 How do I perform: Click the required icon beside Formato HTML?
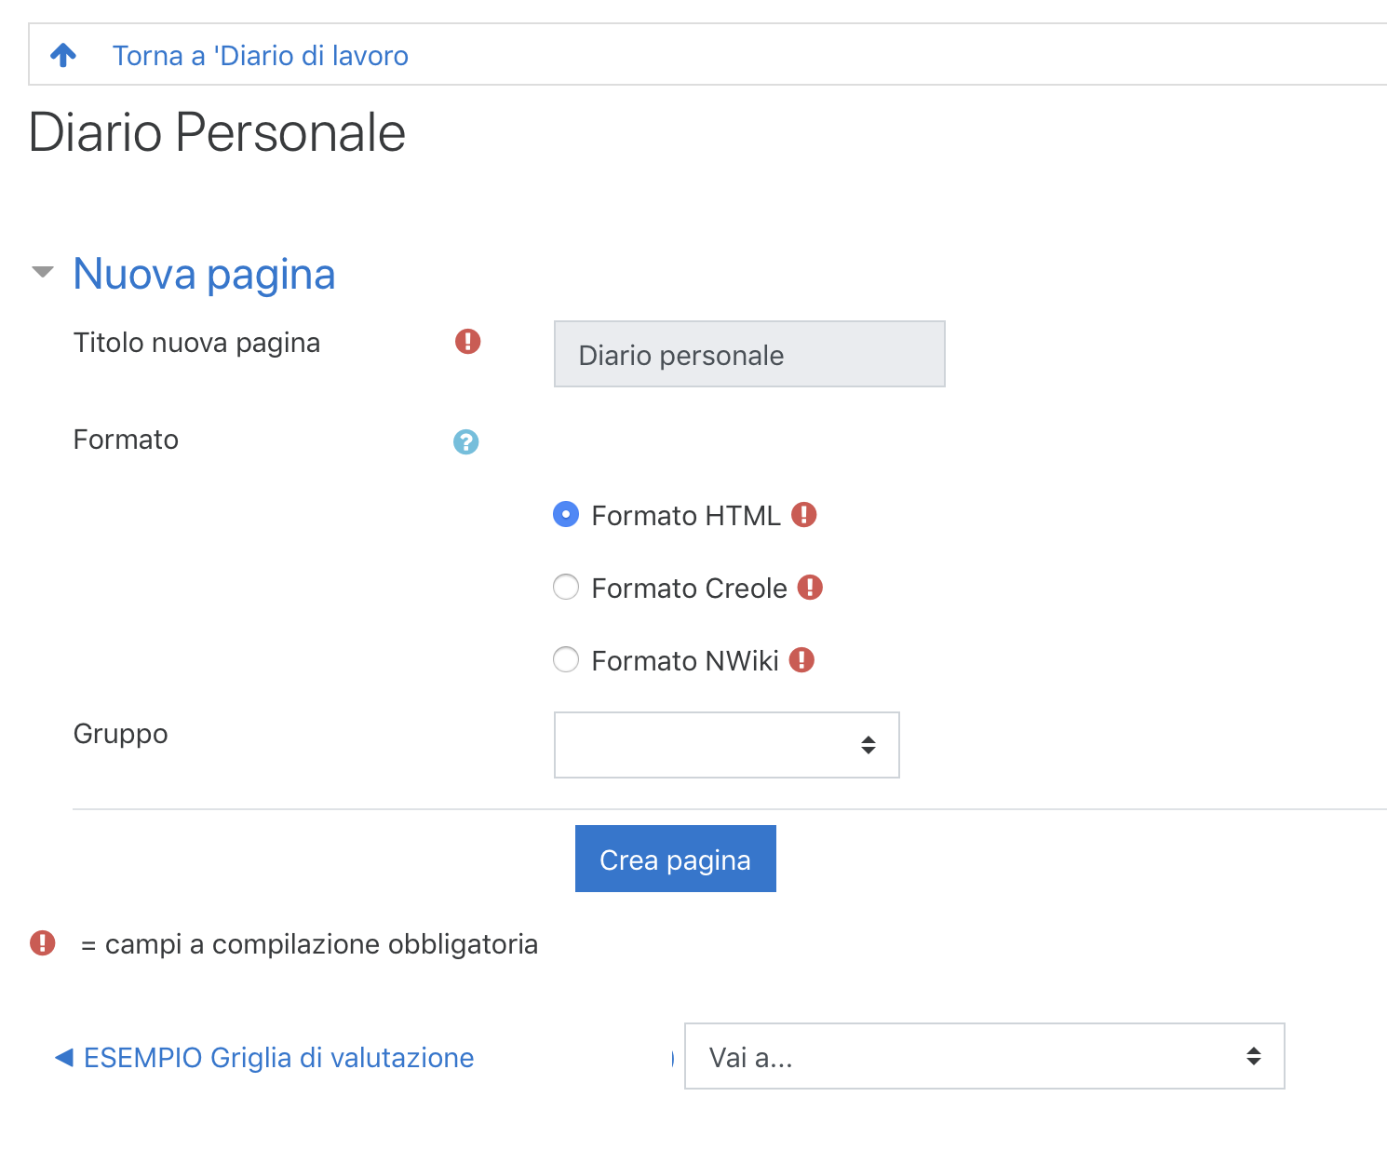pos(803,515)
